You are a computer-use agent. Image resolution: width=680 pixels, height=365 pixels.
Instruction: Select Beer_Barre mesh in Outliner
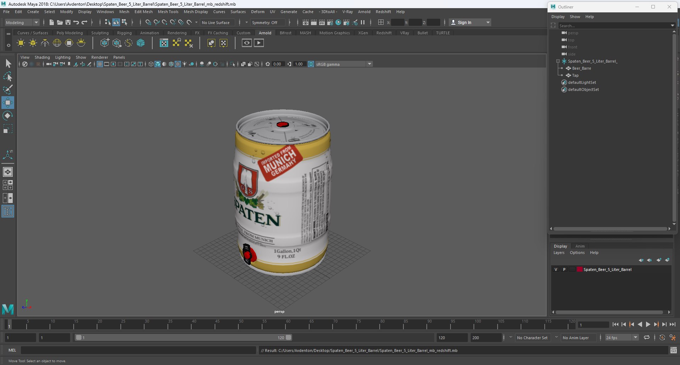point(582,68)
